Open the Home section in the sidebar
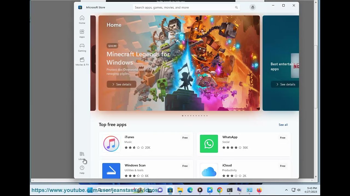The height and width of the screenshot is (196, 350). point(82,20)
